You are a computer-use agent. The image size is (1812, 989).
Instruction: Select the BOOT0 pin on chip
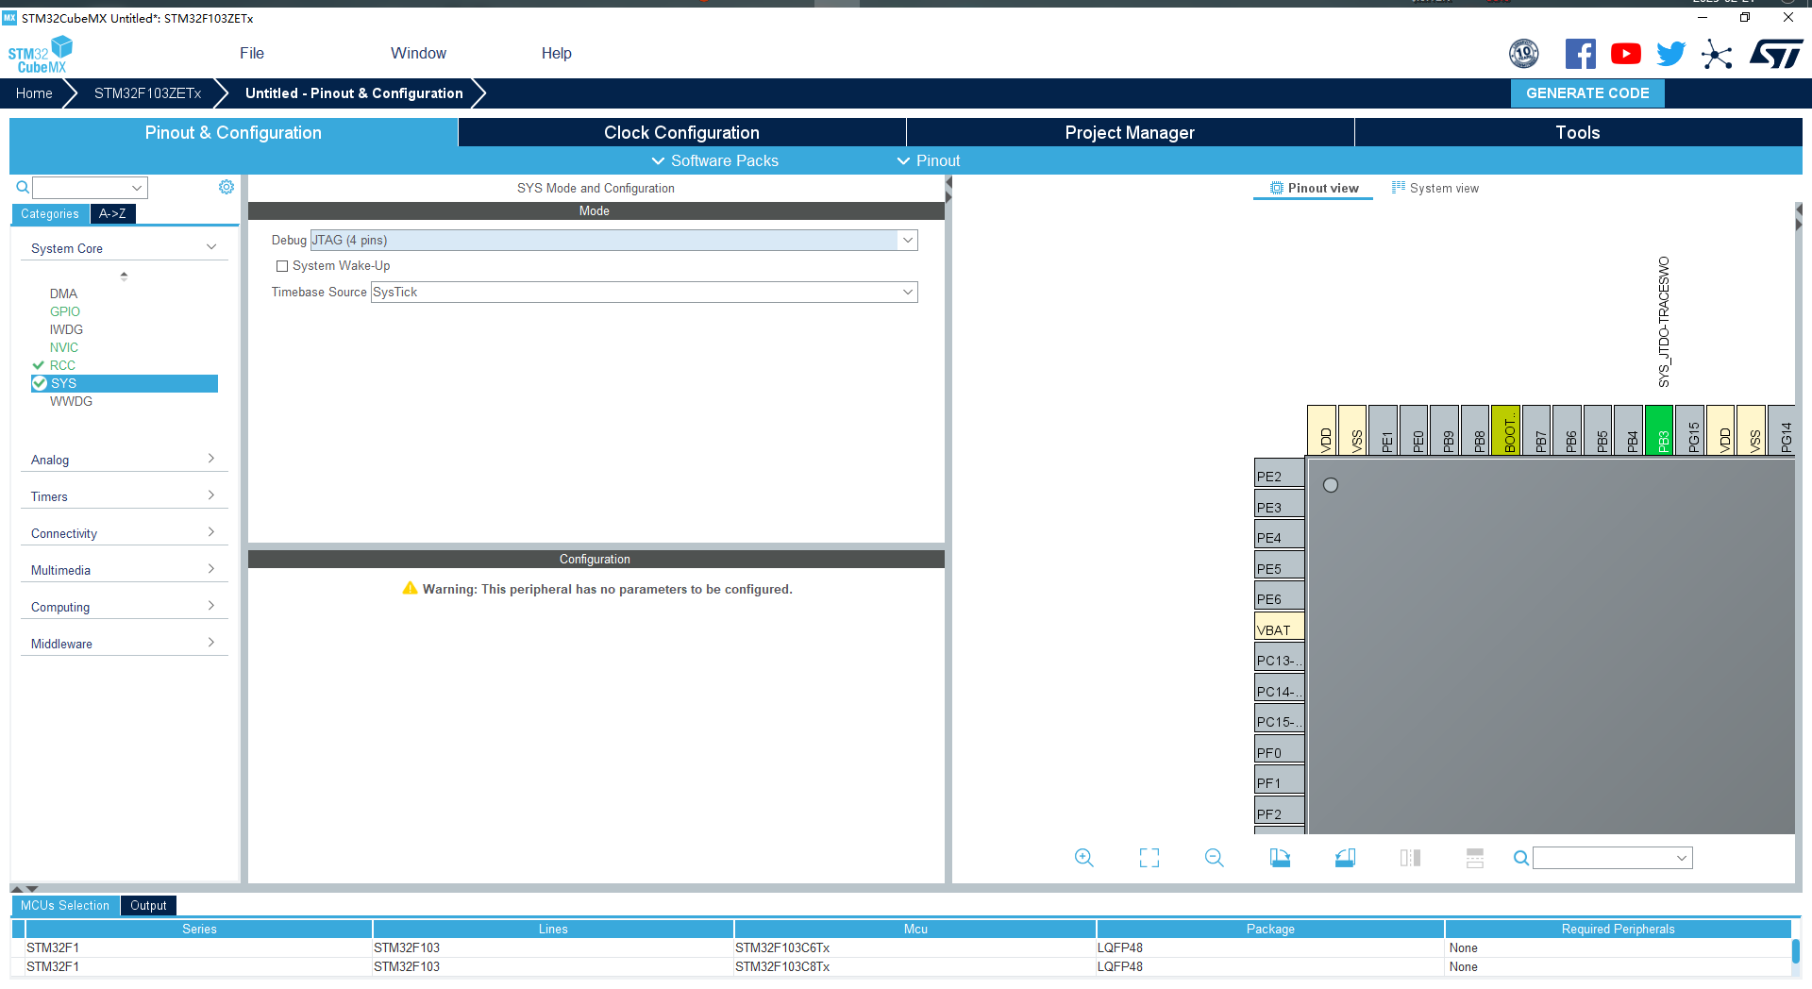[x=1506, y=430]
